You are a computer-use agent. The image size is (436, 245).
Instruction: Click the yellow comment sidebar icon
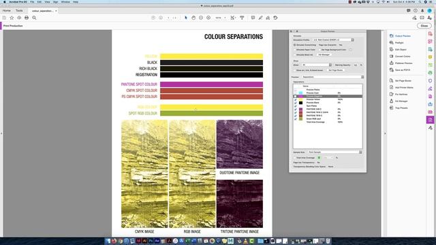tap(430, 57)
